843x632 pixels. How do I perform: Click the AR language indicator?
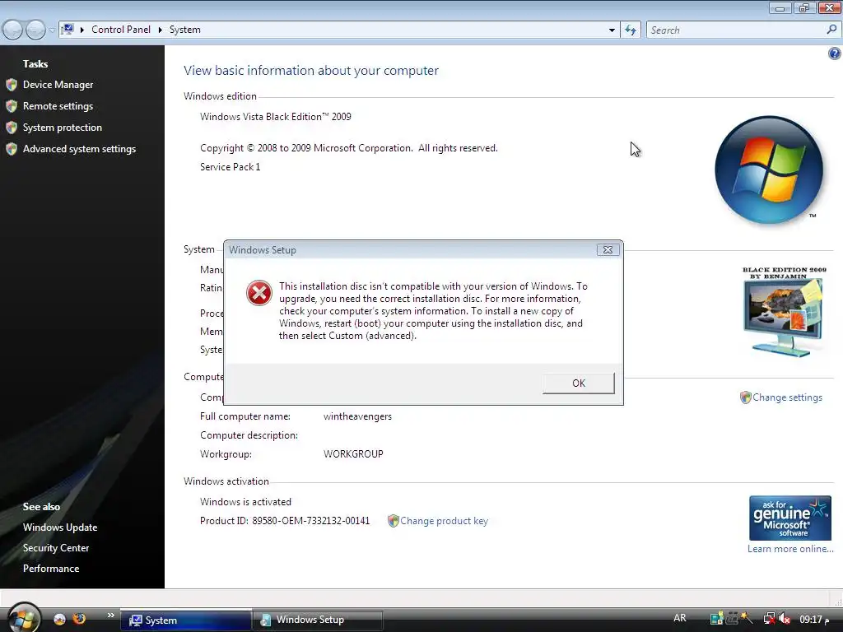coord(680,619)
